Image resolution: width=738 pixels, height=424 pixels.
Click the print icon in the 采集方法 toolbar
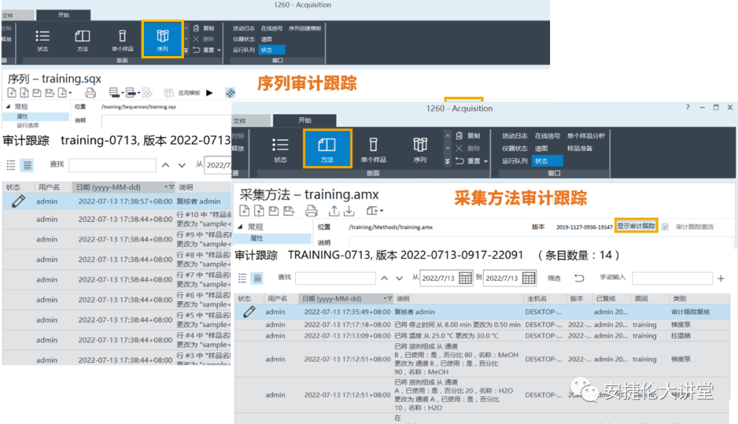tap(312, 212)
